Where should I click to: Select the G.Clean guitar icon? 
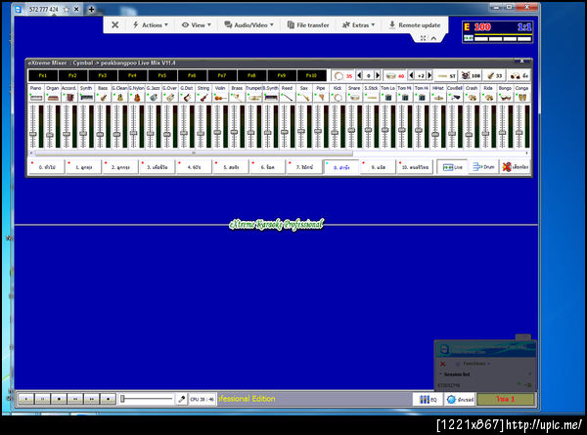pos(119,98)
